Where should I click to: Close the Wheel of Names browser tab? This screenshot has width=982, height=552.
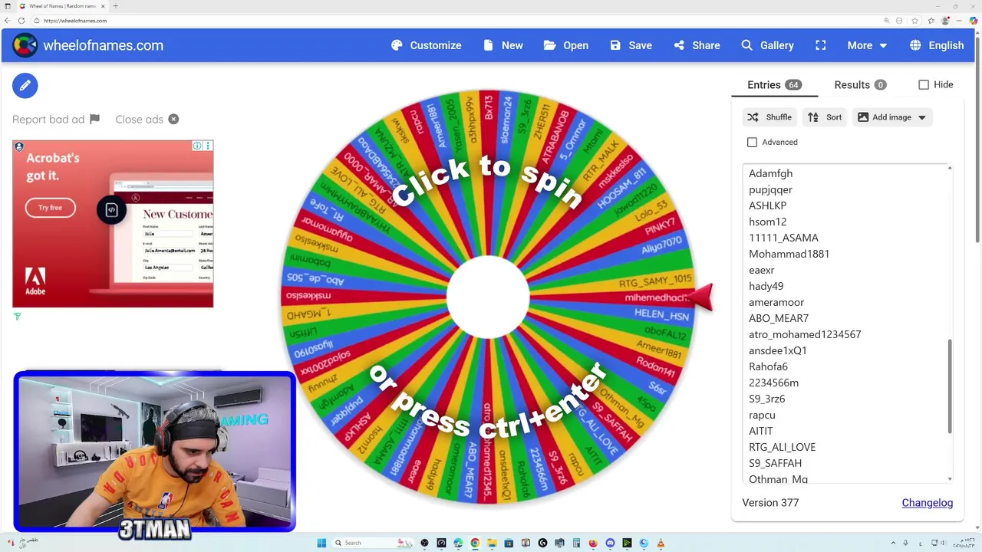point(102,6)
